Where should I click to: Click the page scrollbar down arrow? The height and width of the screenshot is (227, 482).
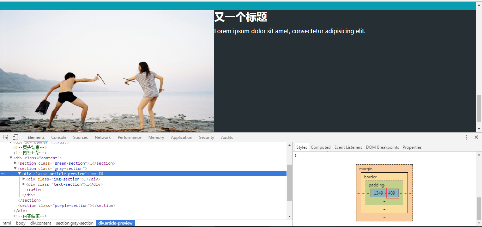(479, 129)
